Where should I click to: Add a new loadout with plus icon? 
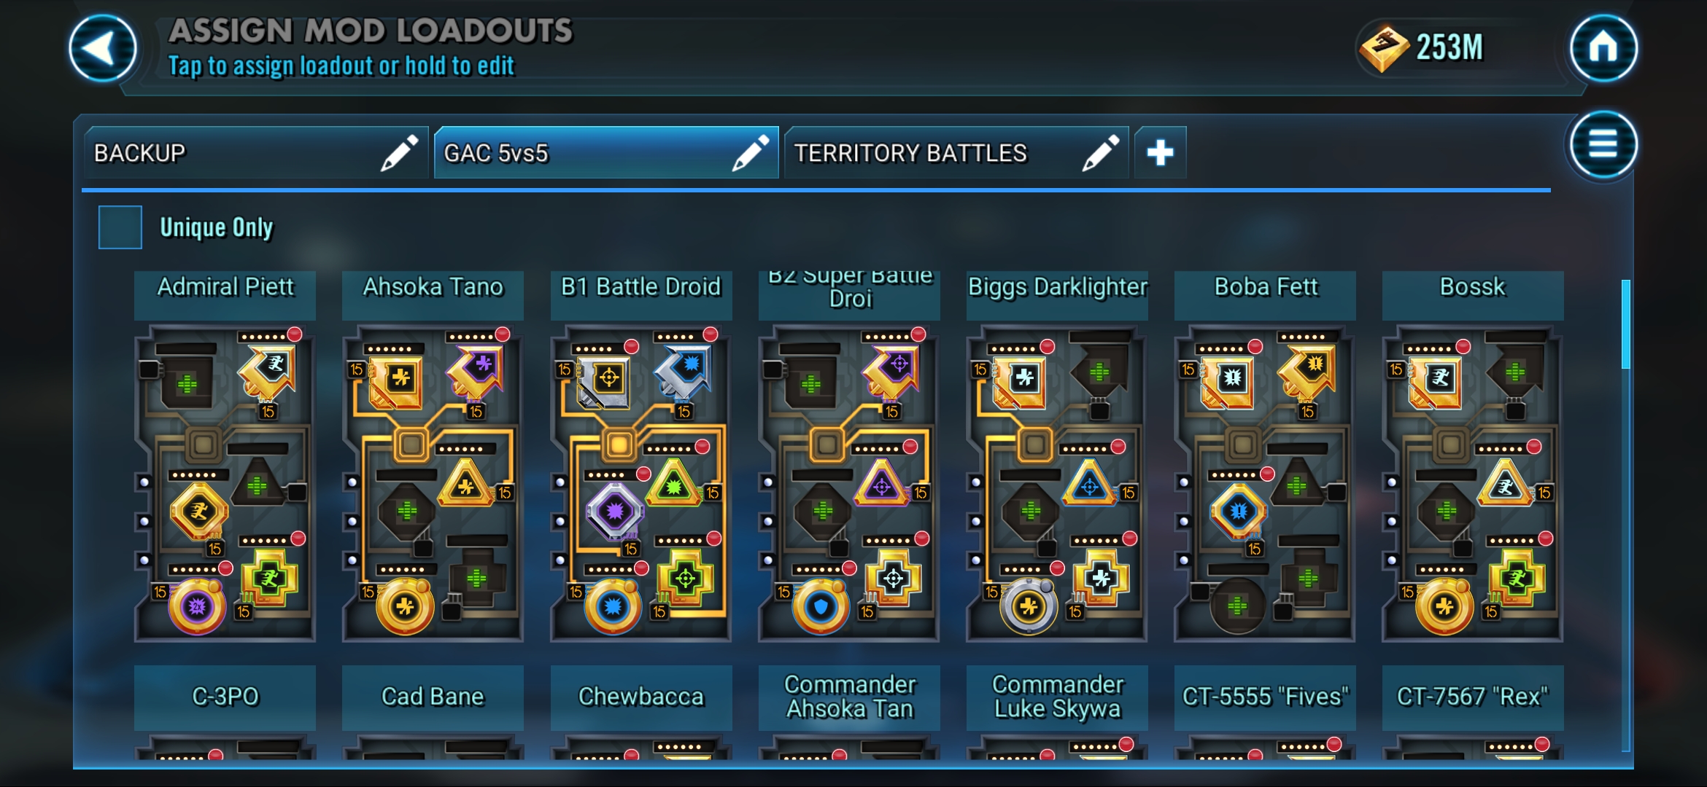point(1160,152)
